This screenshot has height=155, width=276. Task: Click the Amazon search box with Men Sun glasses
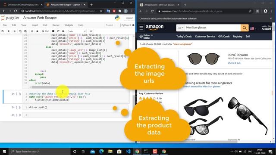(213, 28)
